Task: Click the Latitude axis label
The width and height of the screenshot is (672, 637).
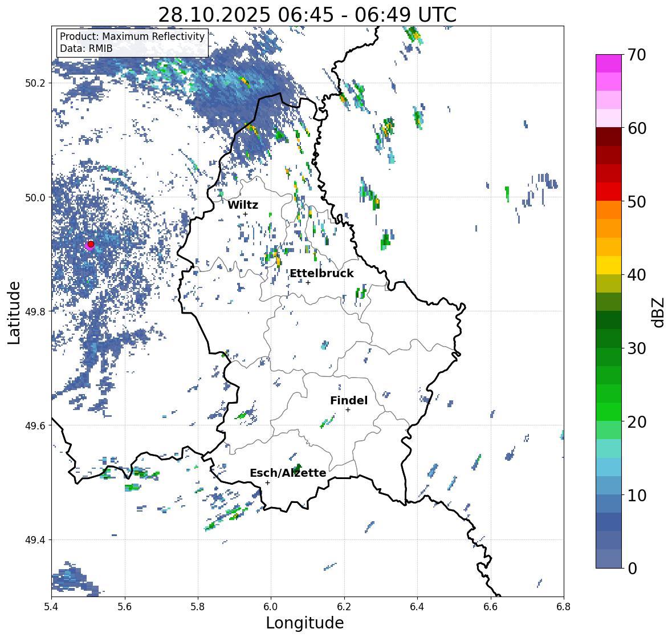Action: pos(14,313)
